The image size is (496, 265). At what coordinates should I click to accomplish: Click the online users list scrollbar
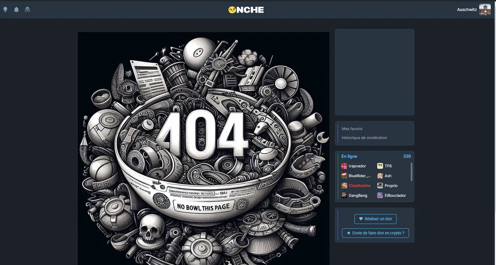[412, 172]
